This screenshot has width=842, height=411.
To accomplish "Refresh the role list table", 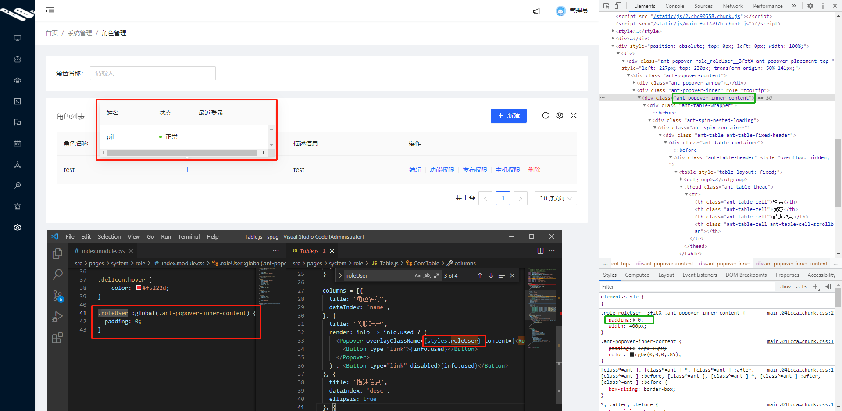I will (546, 115).
